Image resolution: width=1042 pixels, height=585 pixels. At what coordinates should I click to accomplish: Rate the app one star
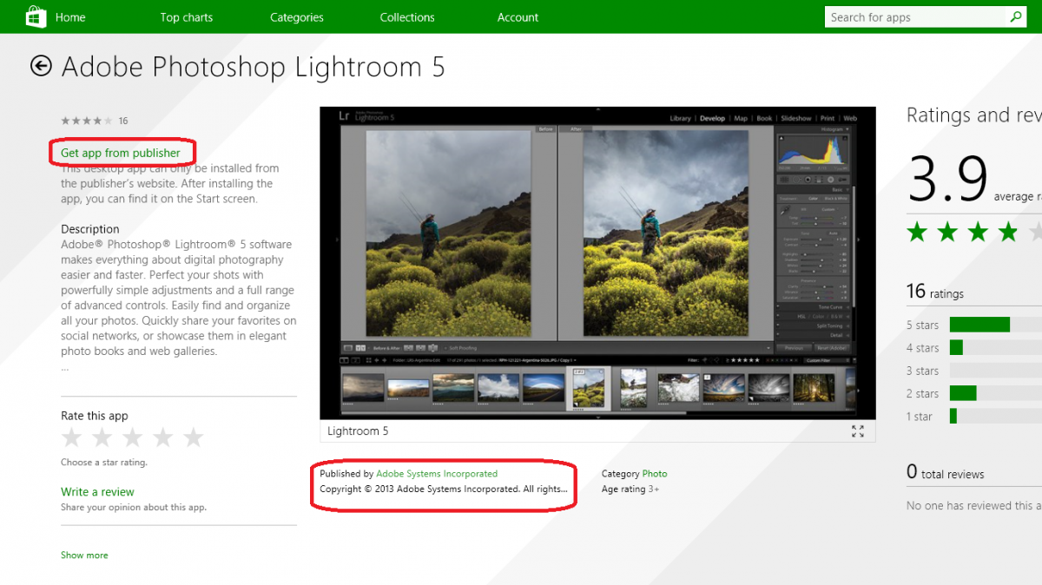tap(72, 437)
